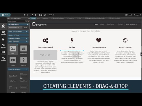
Task: Click the Home nav link
Action: click(x=96, y=24)
